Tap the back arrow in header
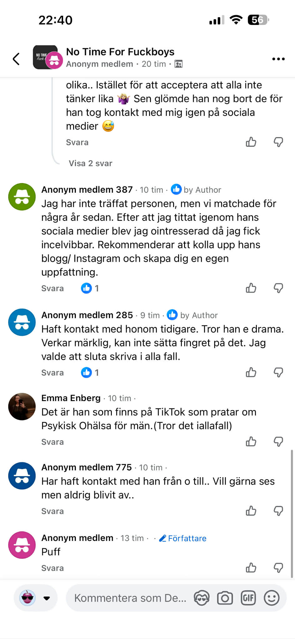 16,59
